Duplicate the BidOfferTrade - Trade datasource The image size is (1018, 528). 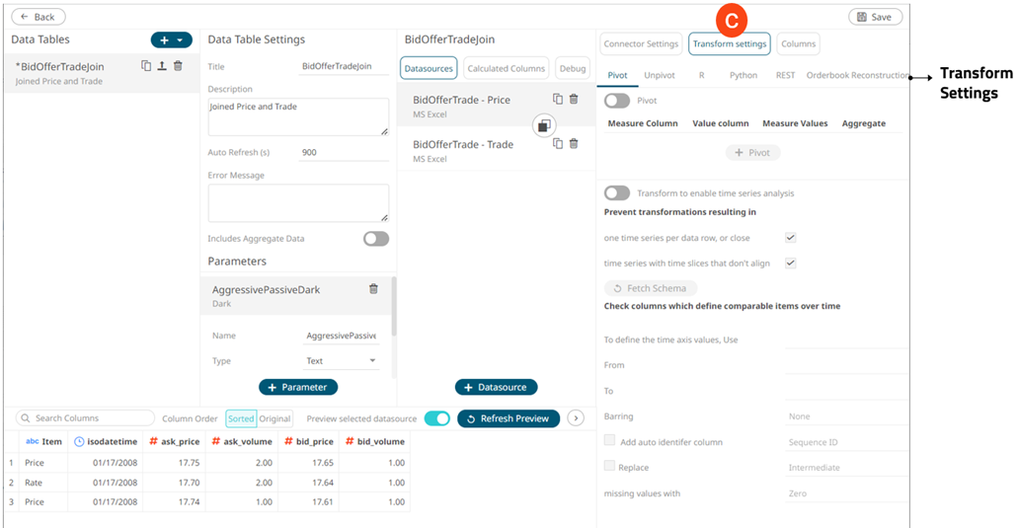coord(558,143)
